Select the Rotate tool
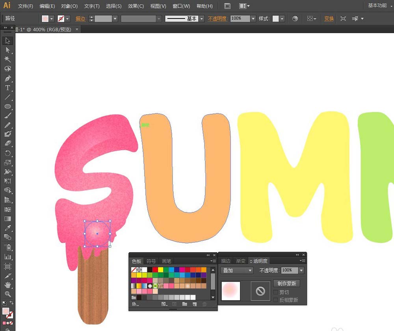The height and width of the screenshot is (331, 394). [7, 153]
